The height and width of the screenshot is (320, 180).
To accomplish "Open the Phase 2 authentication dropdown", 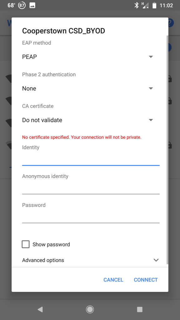I will [88, 88].
